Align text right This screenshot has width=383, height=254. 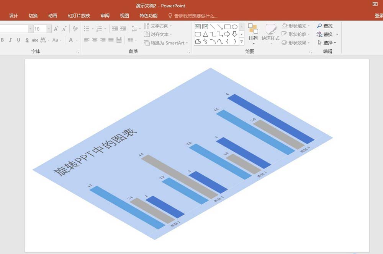(103, 40)
